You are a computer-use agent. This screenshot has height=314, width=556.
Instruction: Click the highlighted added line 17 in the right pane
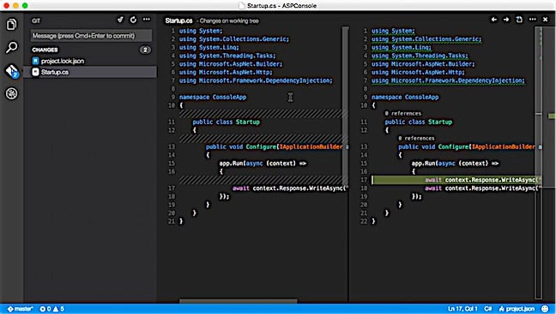[x=456, y=180]
